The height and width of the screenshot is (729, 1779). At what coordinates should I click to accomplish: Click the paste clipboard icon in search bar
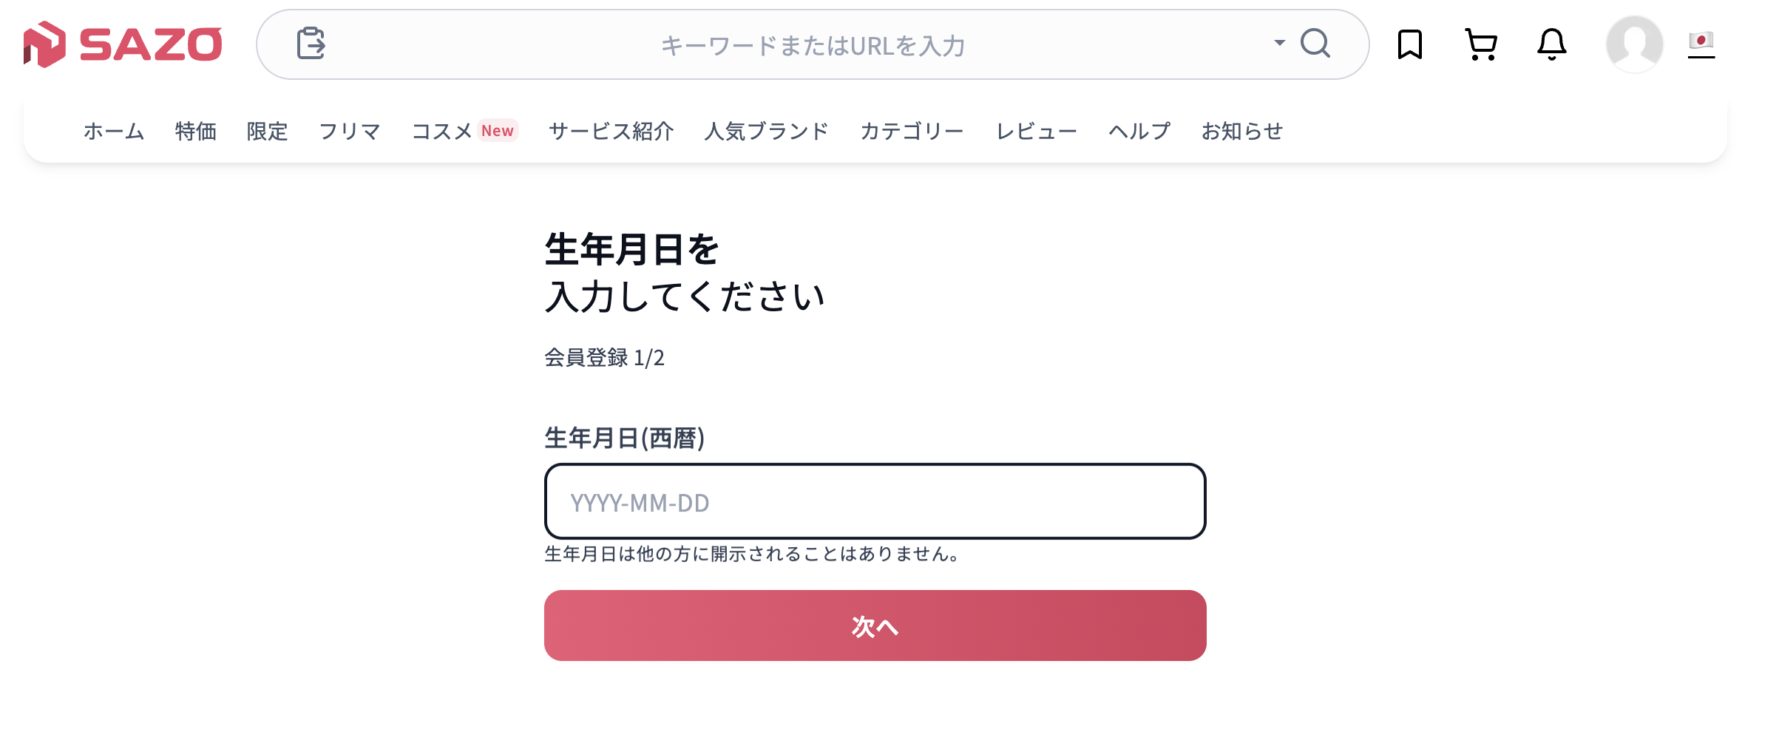click(x=311, y=44)
